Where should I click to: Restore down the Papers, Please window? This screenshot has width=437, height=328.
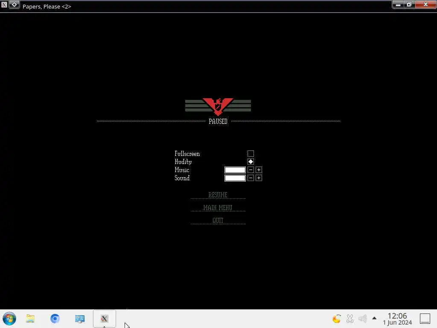pos(409,4)
